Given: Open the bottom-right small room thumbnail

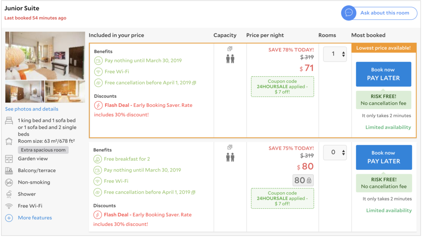Looking at the screenshot, I should (x=65, y=92).
